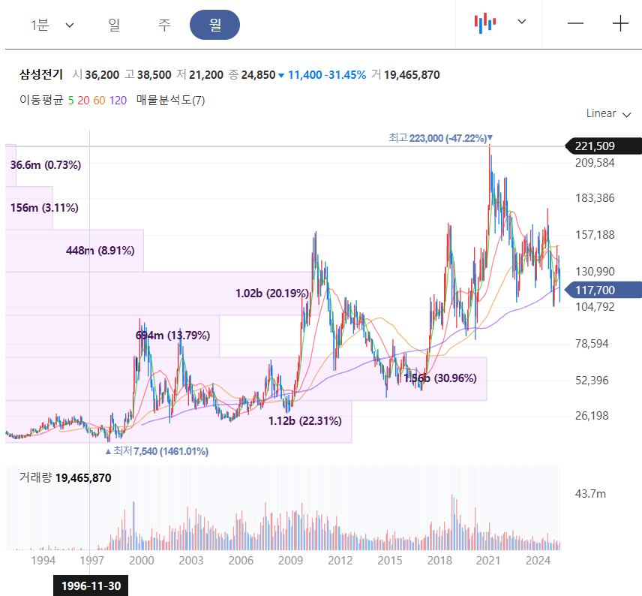The width and height of the screenshot is (642, 596).
Task: Click the 2021 year axis label
Action: (488, 560)
